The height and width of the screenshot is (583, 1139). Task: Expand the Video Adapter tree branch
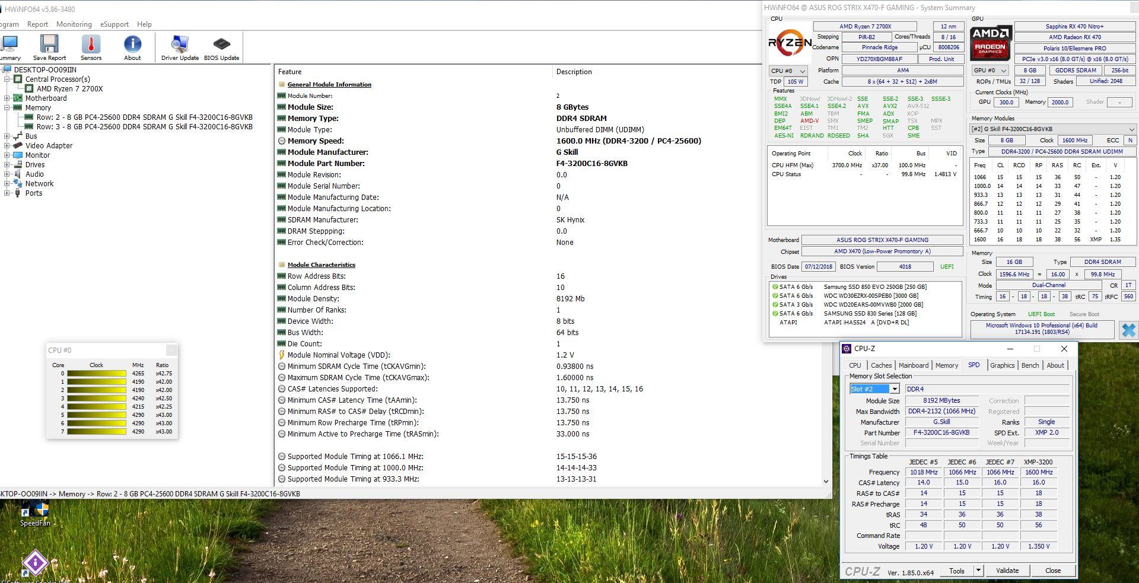click(x=7, y=146)
